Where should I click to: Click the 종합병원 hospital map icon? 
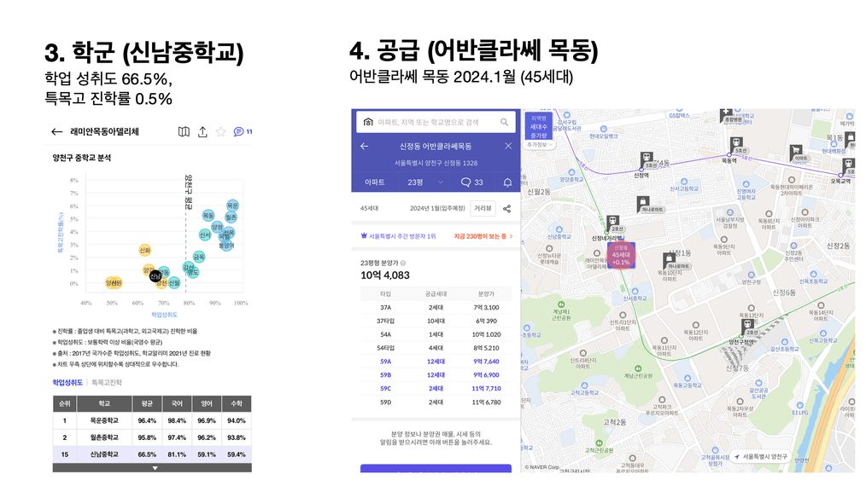pos(727,114)
